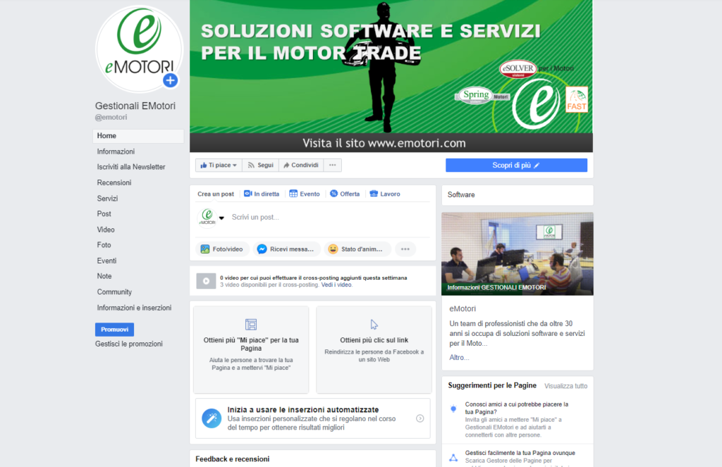
Task: Create an Evento post
Action: (x=305, y=194)
